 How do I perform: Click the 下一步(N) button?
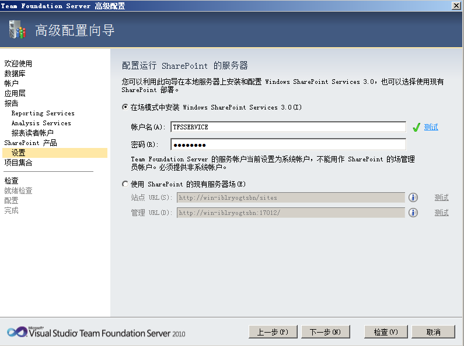click(325, 332)
